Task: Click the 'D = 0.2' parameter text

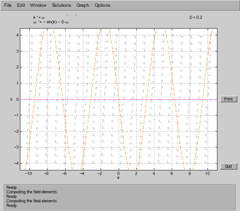Action: [x=196, y=17]
